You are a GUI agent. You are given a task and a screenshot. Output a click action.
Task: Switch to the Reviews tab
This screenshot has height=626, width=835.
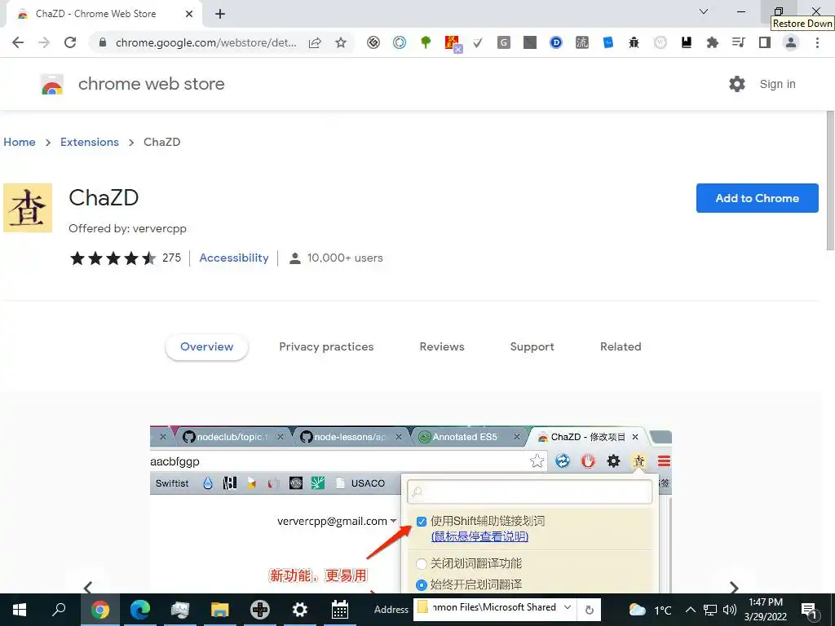442,346
